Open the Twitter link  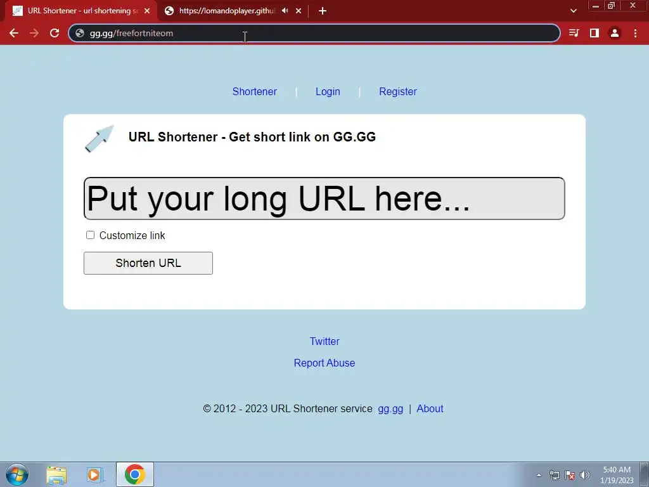(324, 341)
